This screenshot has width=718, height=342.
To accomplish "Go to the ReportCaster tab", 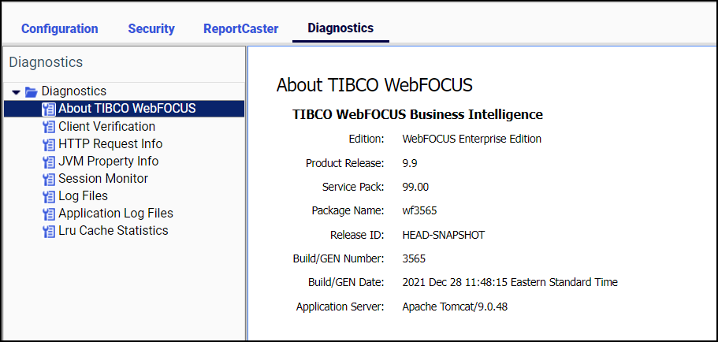I will pyautogui.click(x=241, y=29).
